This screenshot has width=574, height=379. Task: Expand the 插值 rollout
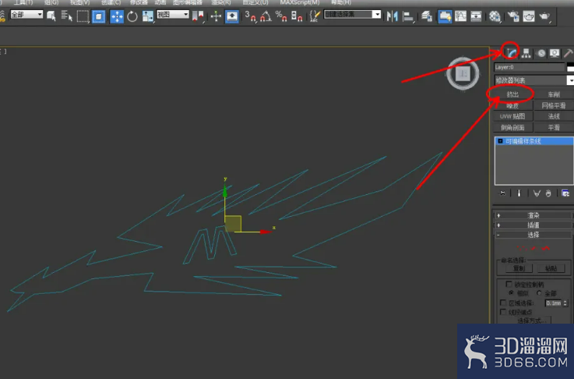pyautogui.click(x=533, y=225)
